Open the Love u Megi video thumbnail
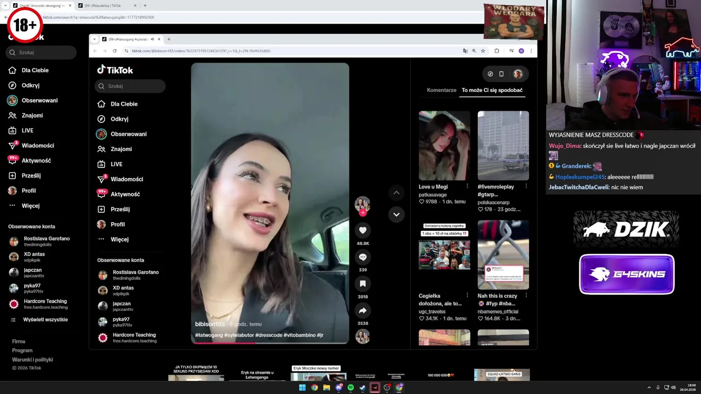The width and height of the screenshot is (701, 394). (x=444, y=146)
